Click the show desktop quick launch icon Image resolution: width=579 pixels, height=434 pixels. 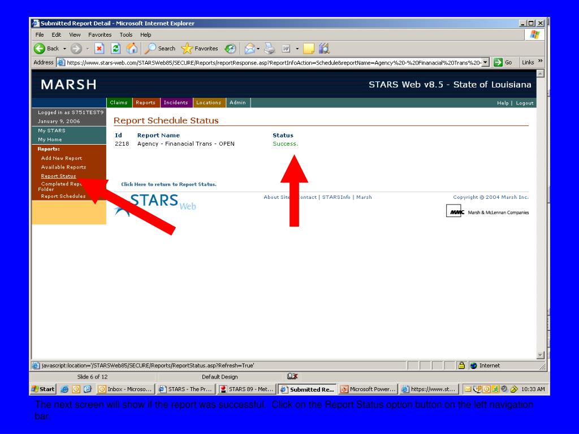pyautogui.click(x=88, y=389)
